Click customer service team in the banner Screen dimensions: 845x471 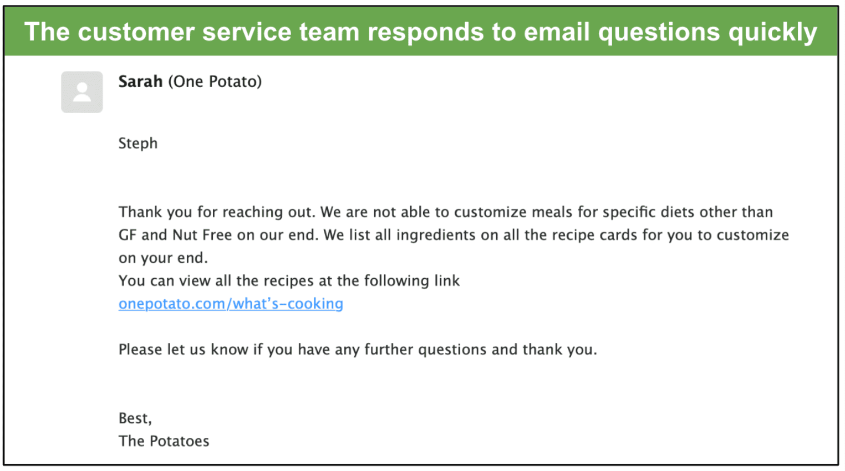pos(219,32)
